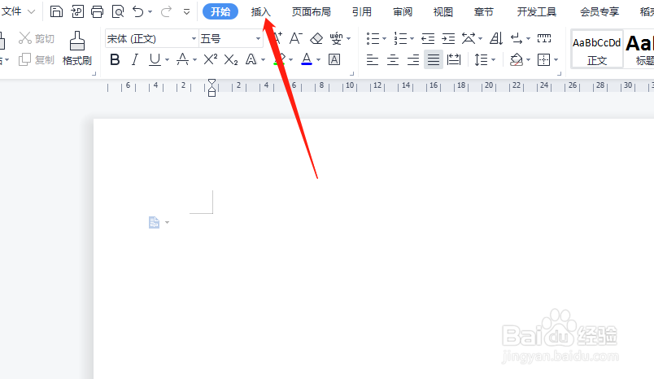Click the sort A-Z icon
654x379 pixels.
point(496,38)
